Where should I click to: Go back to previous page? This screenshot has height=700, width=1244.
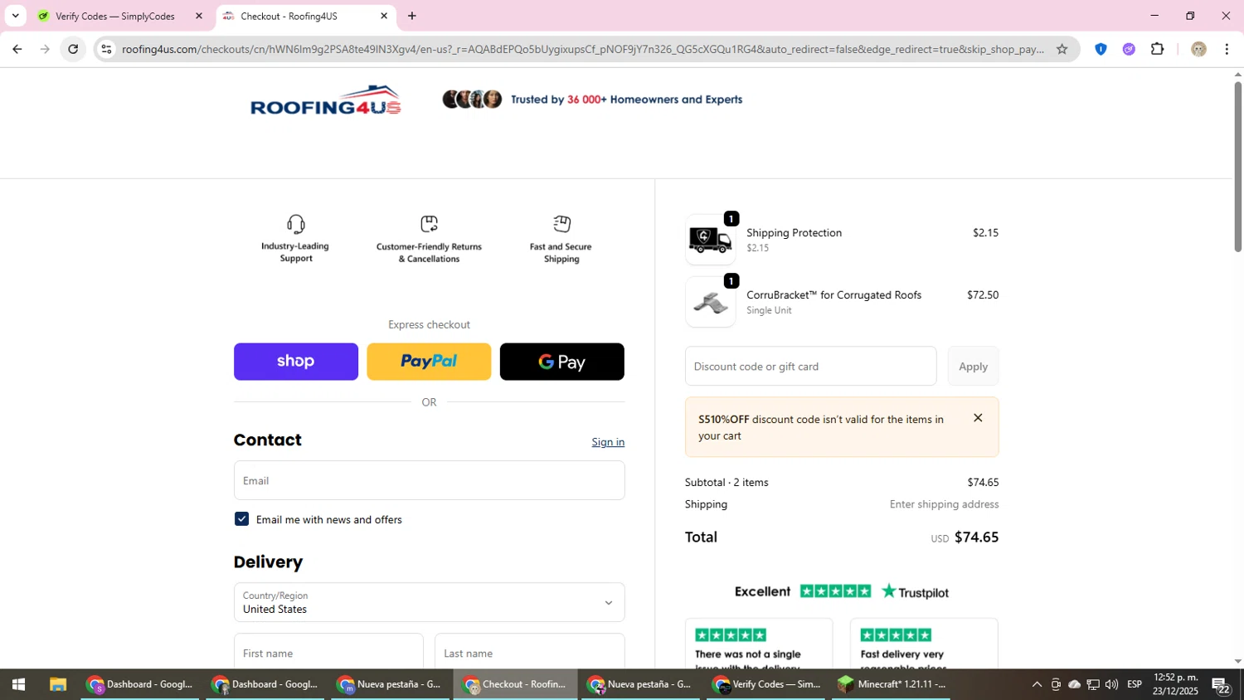tap(17, 49)
